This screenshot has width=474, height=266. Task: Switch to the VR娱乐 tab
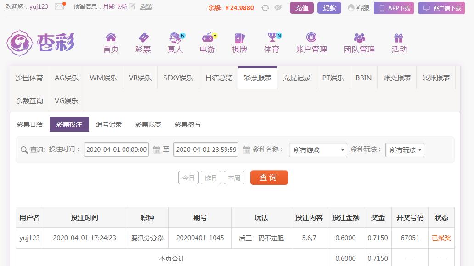pyautogui.click(x=140, y=78)
